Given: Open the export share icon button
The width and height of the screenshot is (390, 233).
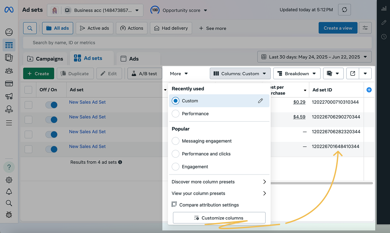Looking at the screenshot, I should point(353,74).
